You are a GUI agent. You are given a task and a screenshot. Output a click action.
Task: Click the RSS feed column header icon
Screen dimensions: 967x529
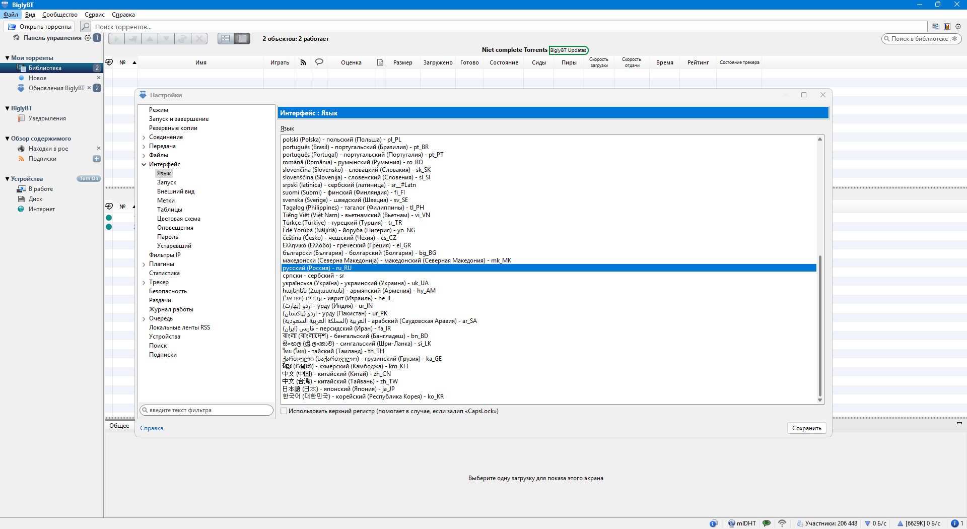click(303, 62)
